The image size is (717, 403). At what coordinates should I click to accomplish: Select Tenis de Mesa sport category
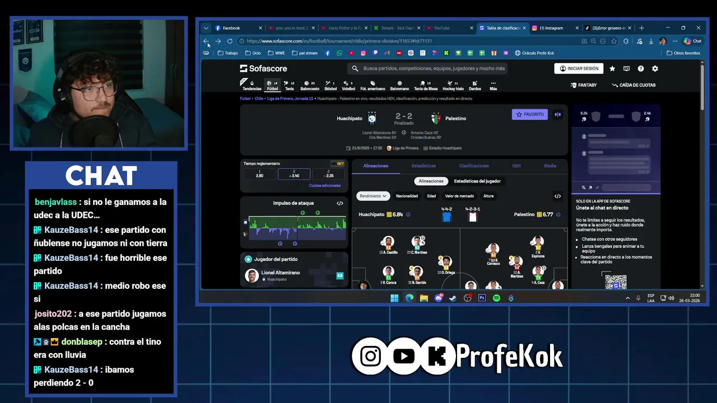(x=426, y=85)
